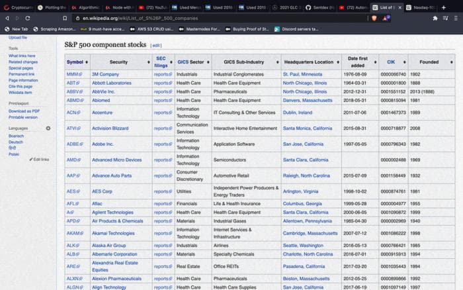Switch to the Algorithmic tab
This screenshot has width=463, height=290.
tap(85, 8)
